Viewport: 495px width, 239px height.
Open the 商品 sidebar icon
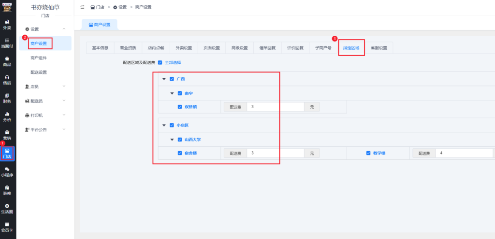7,61
